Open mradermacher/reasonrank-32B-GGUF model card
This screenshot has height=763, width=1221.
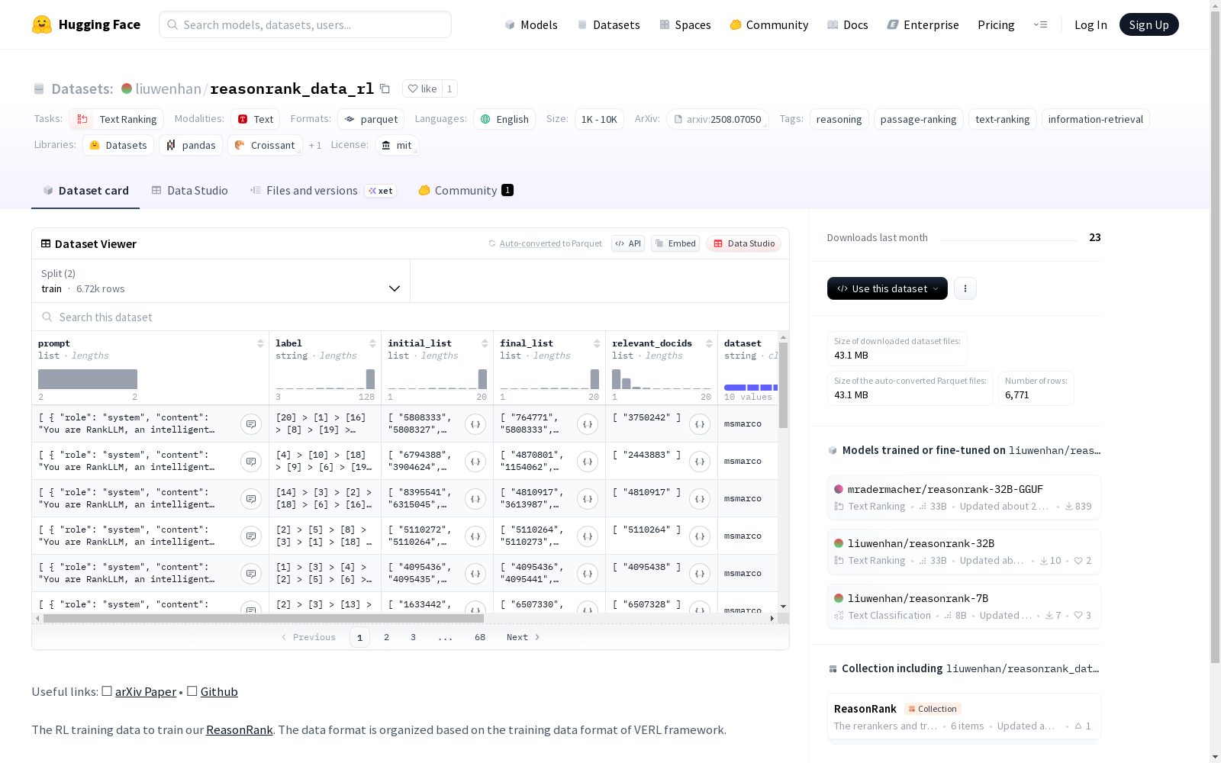coord(964,497)
